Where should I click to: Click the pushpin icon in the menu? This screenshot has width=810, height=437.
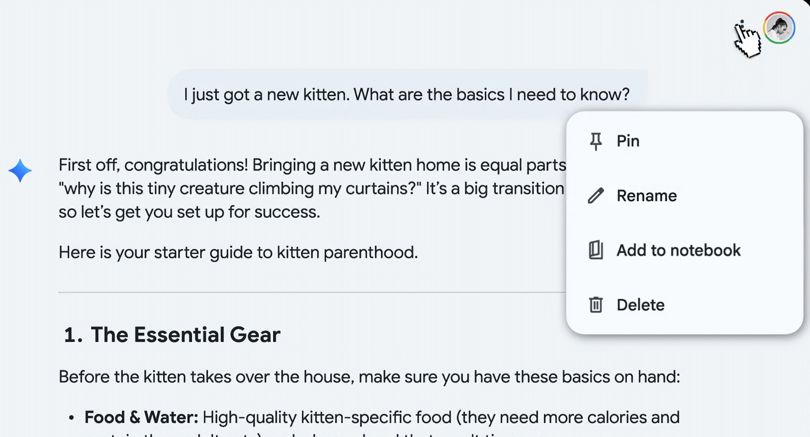(596, 141)
